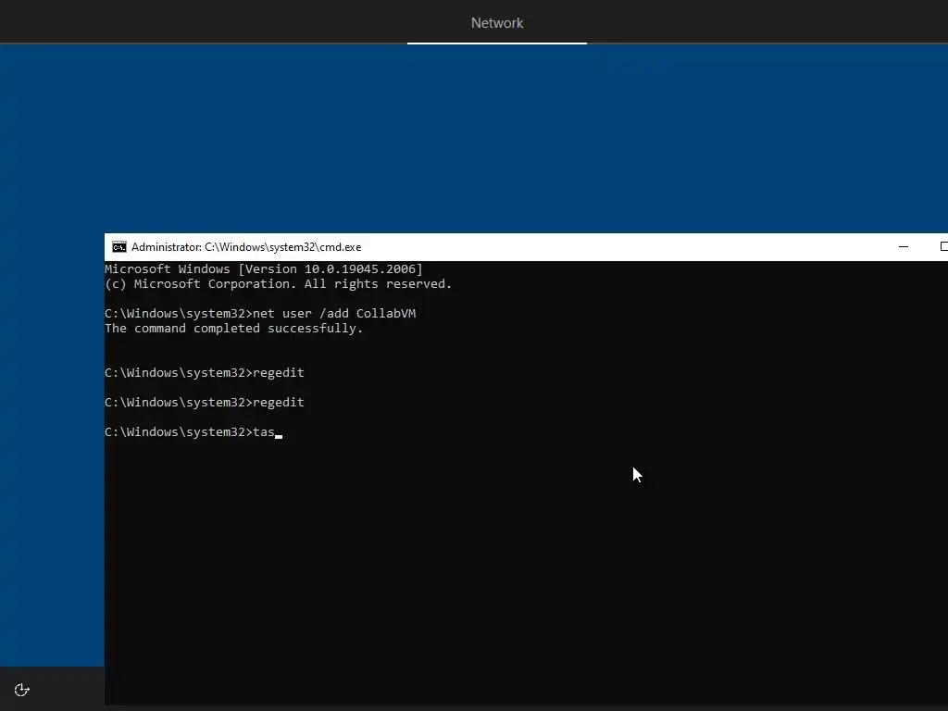Click the current prompt line with 'tas'
Image resolution: width=948 pixels, height=711 pixels.
tap(193, 431)
